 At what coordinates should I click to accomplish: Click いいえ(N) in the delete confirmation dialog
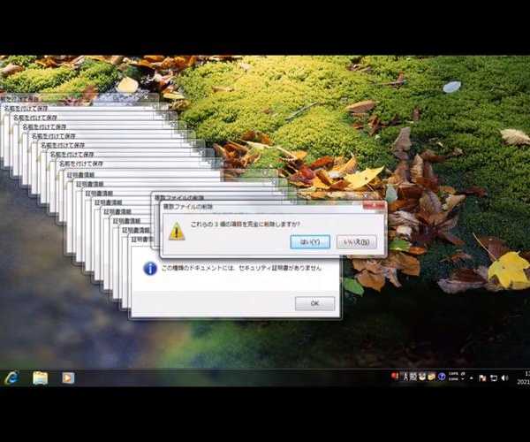coord(357,242)
